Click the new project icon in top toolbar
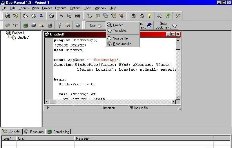 [8, 16]
